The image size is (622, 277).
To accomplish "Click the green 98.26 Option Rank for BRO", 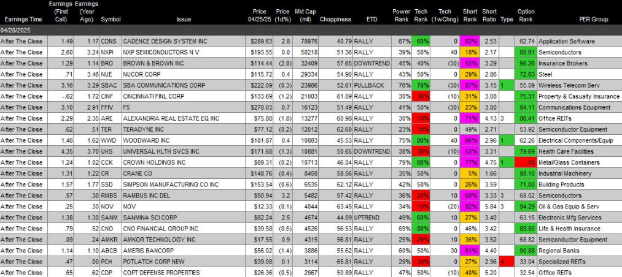I will pos(526,63).
